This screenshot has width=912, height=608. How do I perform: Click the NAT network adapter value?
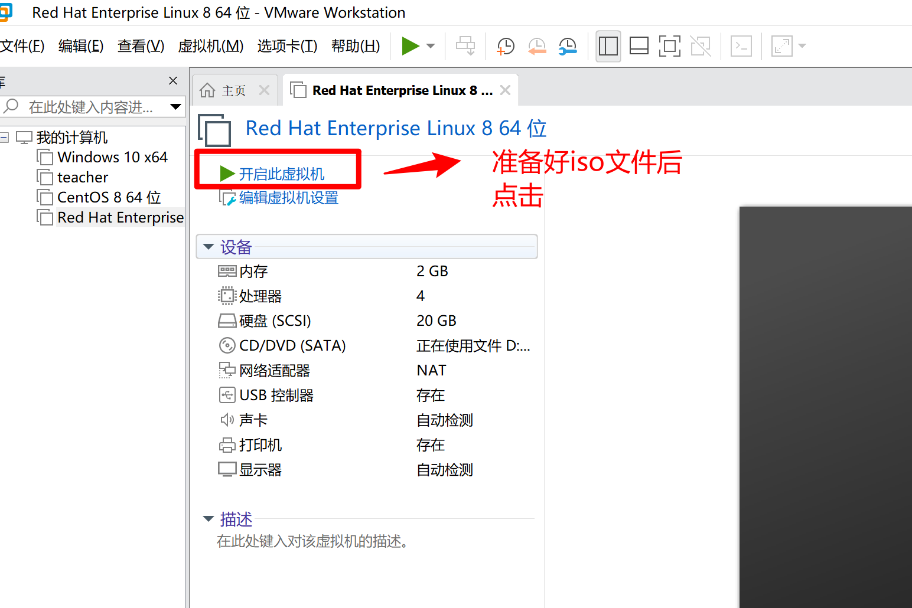(x=431, y=371)
